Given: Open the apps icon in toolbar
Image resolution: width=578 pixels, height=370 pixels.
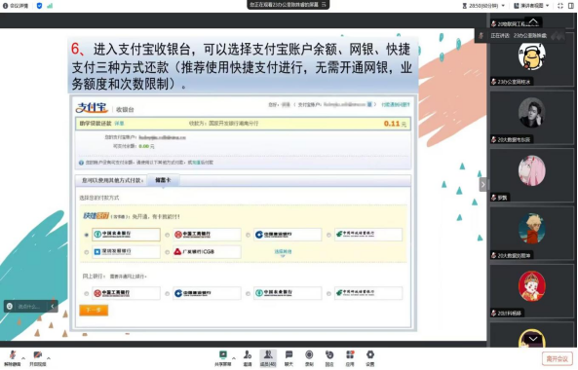Looking at the screenshot, I should click(350, 358).
